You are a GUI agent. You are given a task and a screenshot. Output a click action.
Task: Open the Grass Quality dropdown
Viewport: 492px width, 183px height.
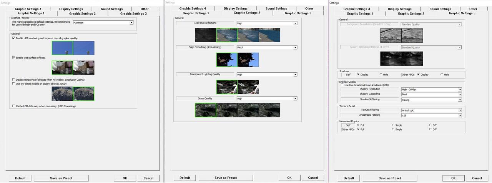(x=267, y=98)
